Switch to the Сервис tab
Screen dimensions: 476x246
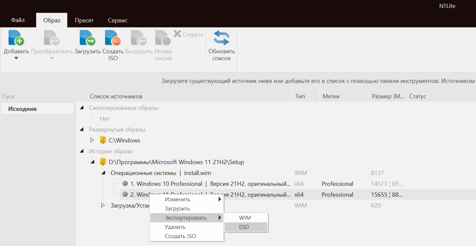[118, 20]
